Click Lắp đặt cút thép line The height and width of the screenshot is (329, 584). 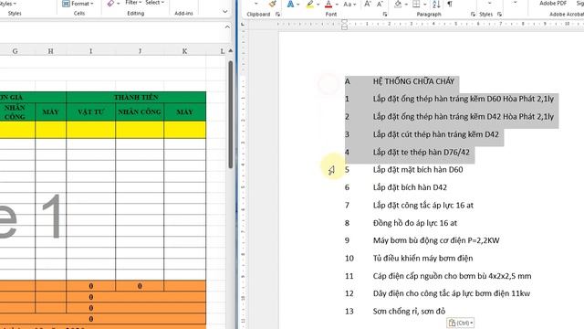(x=436, y=134)
